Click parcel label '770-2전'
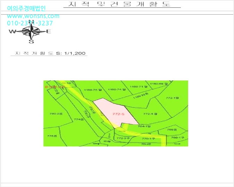 146,144
